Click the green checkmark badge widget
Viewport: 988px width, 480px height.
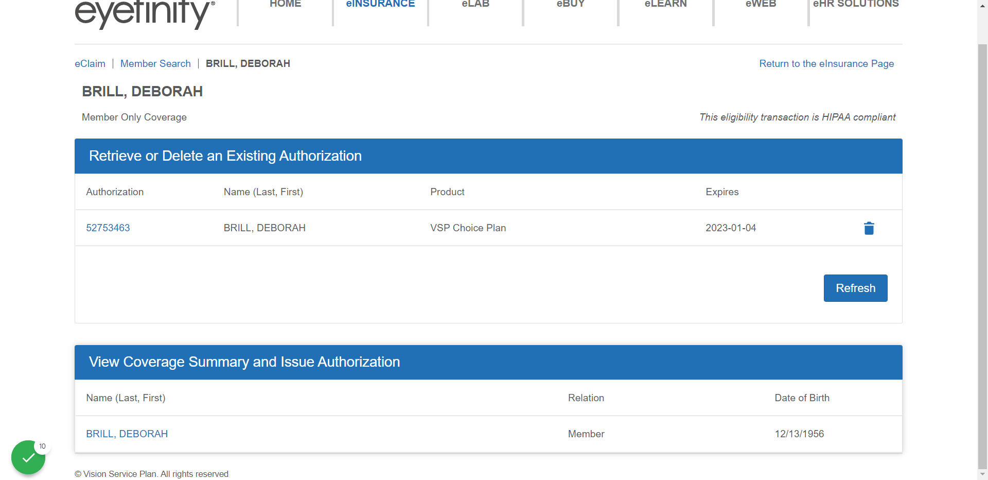point(28,457)
